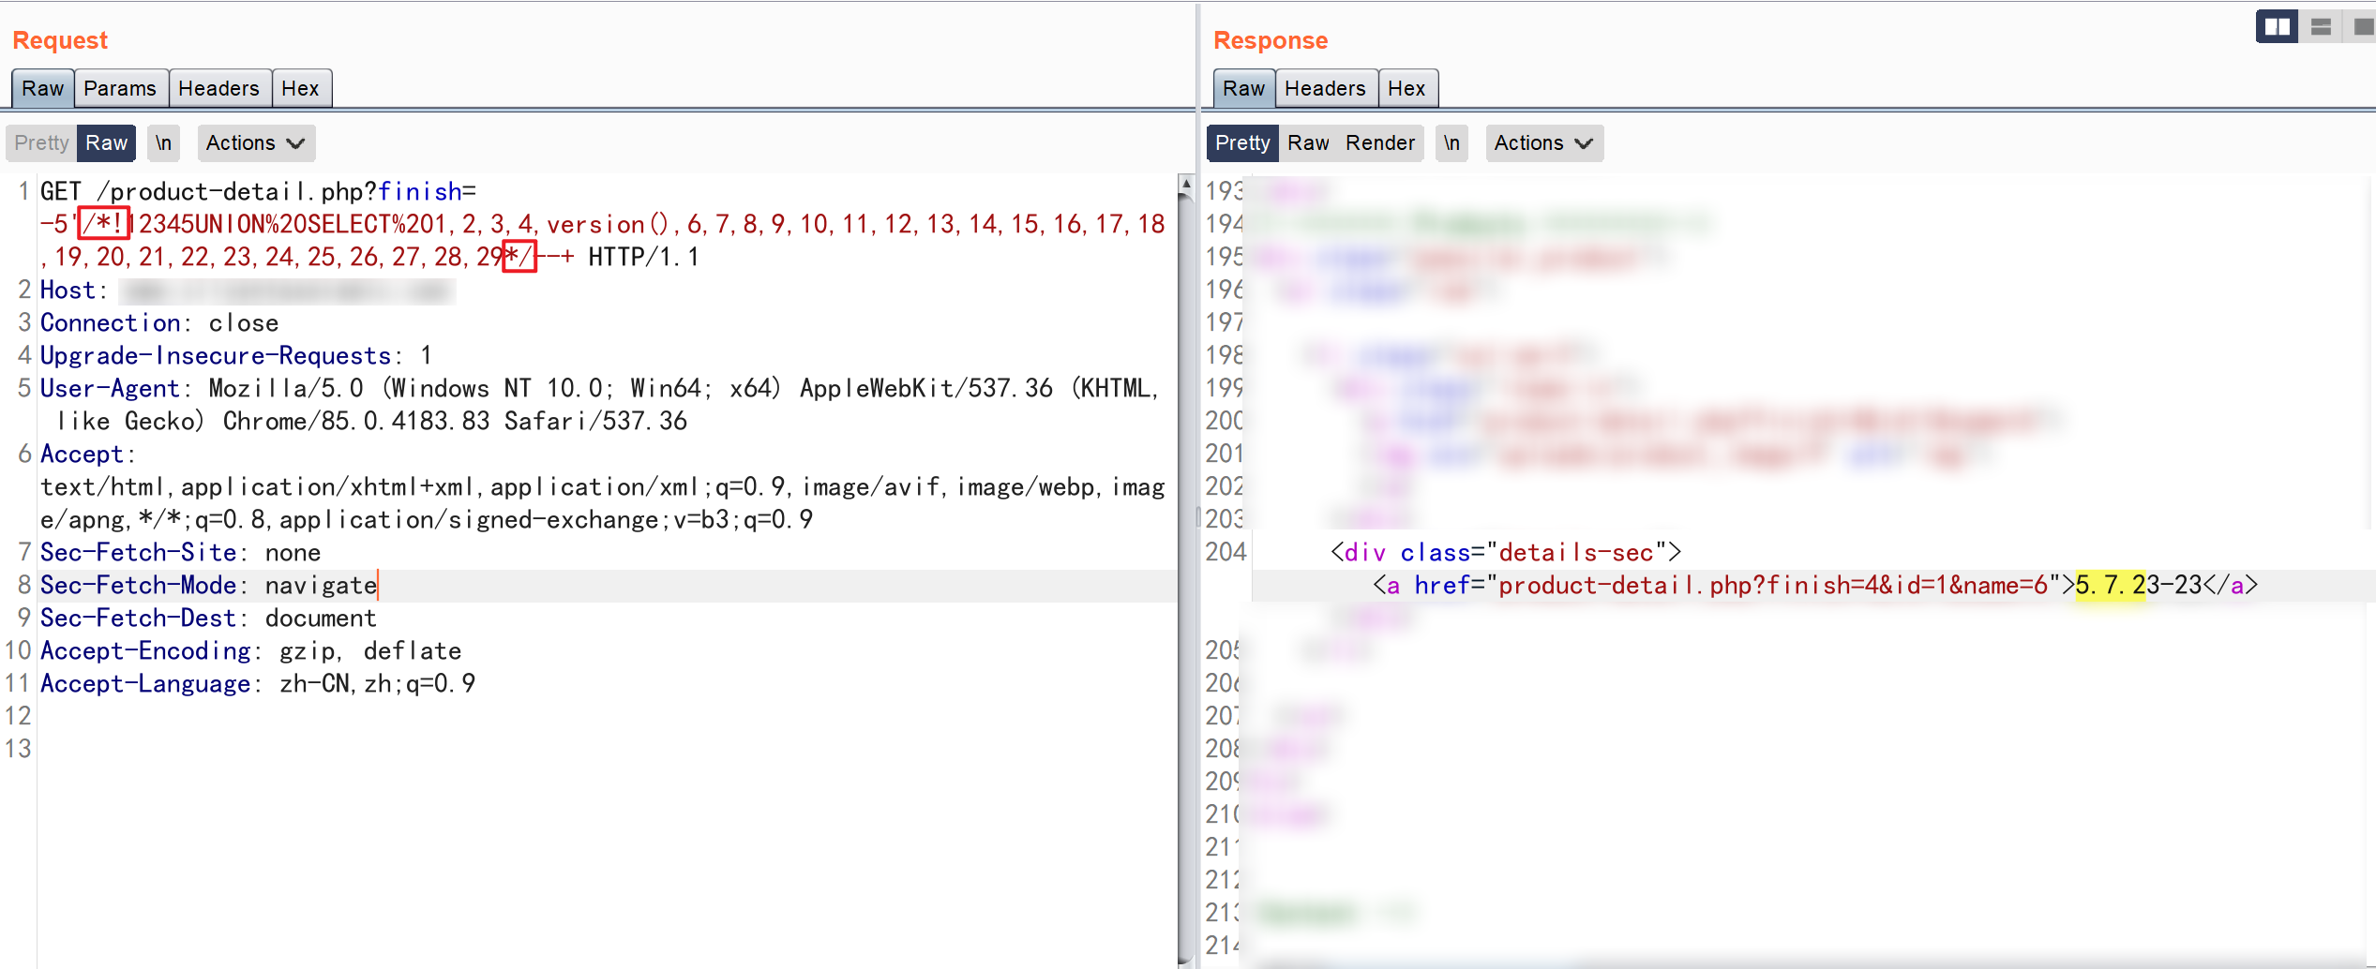Open the Request Raw tab
The image size is (2376, 969).
43,88
